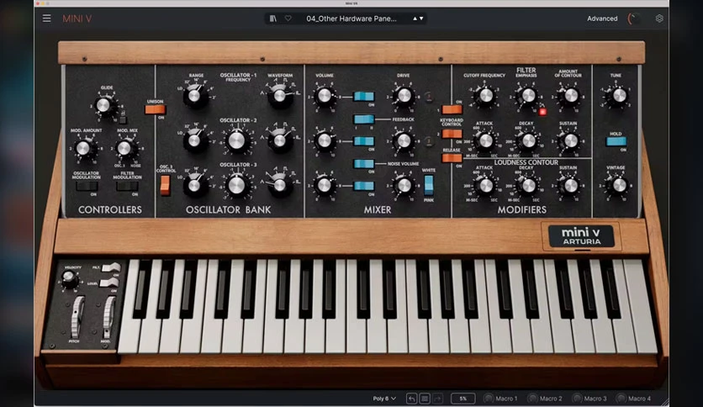Click the Amount of Contour knob

tap(570, 96)
